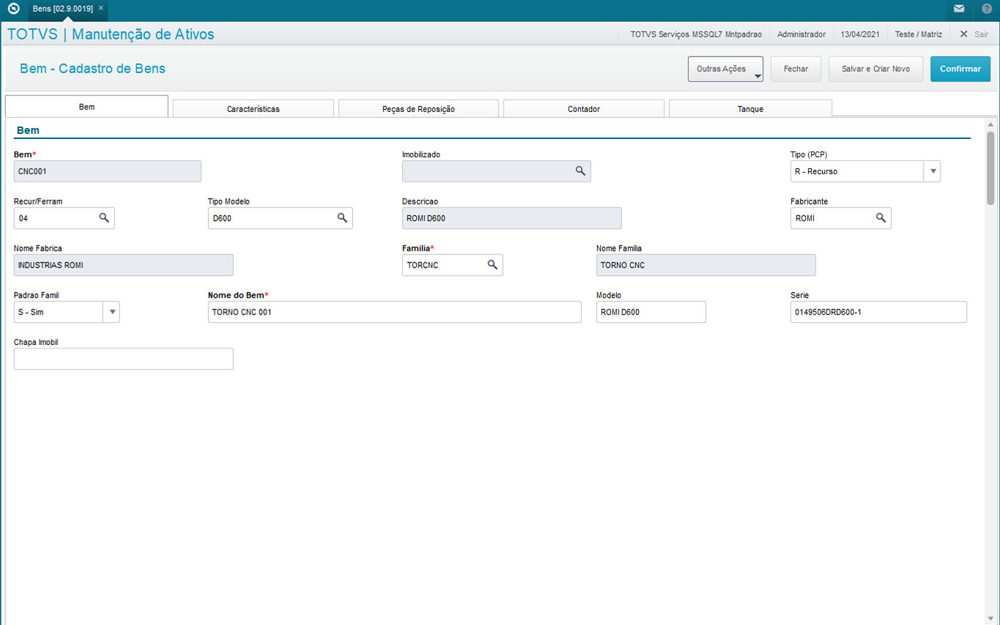Select the Contador tab
This screenshot has height=625, width=1000.
click(584, 109)
